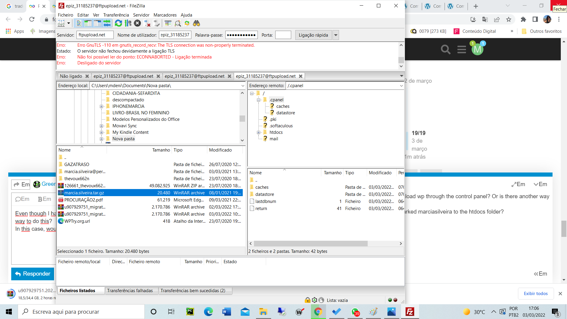Image resolution: width=567 pixels, height=319 pixels.
Task: Open the Transferência menu
Action: pos(116,15)
